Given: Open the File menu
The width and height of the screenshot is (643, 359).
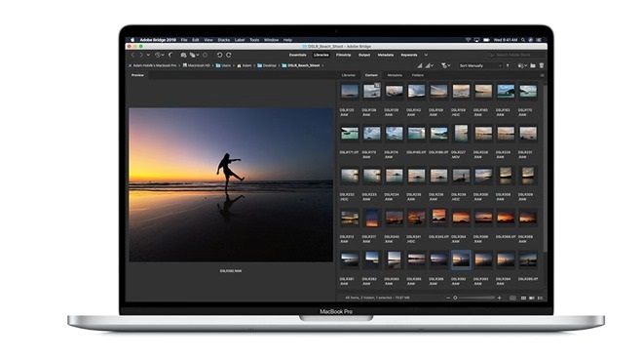Looking at the screenshot, I should (184, 40).
